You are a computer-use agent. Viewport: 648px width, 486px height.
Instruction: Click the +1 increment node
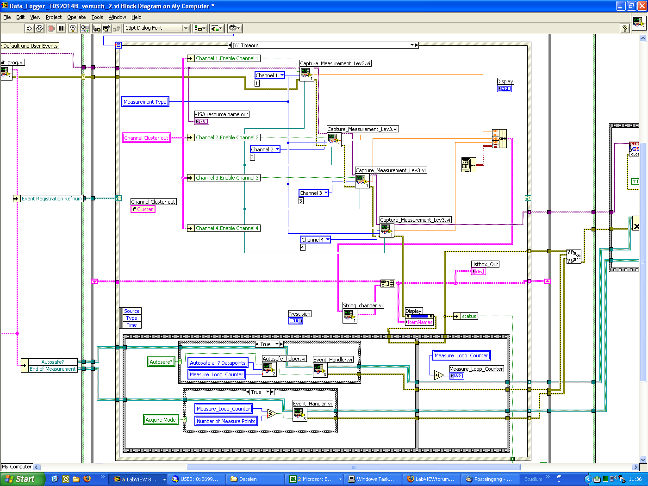[438, 375]
